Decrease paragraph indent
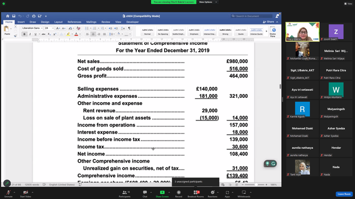 (x=110, y=28)
